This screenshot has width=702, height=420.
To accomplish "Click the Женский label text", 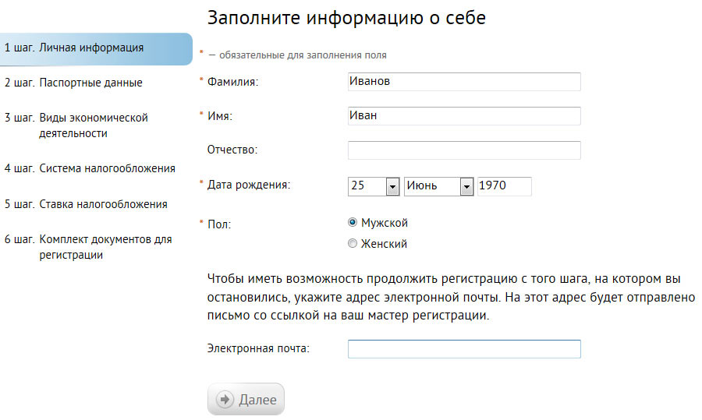I will click(x=384, y=244).
